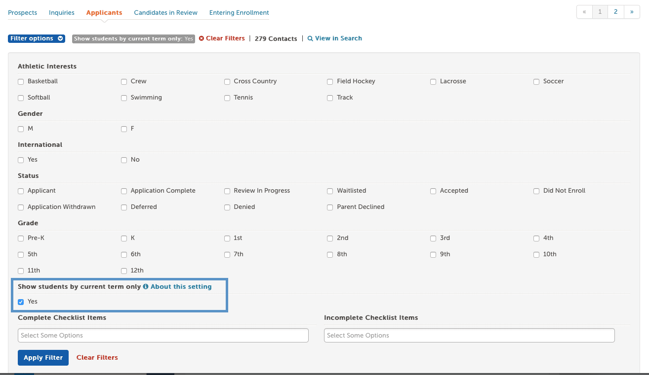The height and width of the screenshot is (375, 649).
Task: Go to next page using » arrow
Action: click(632, 12)
